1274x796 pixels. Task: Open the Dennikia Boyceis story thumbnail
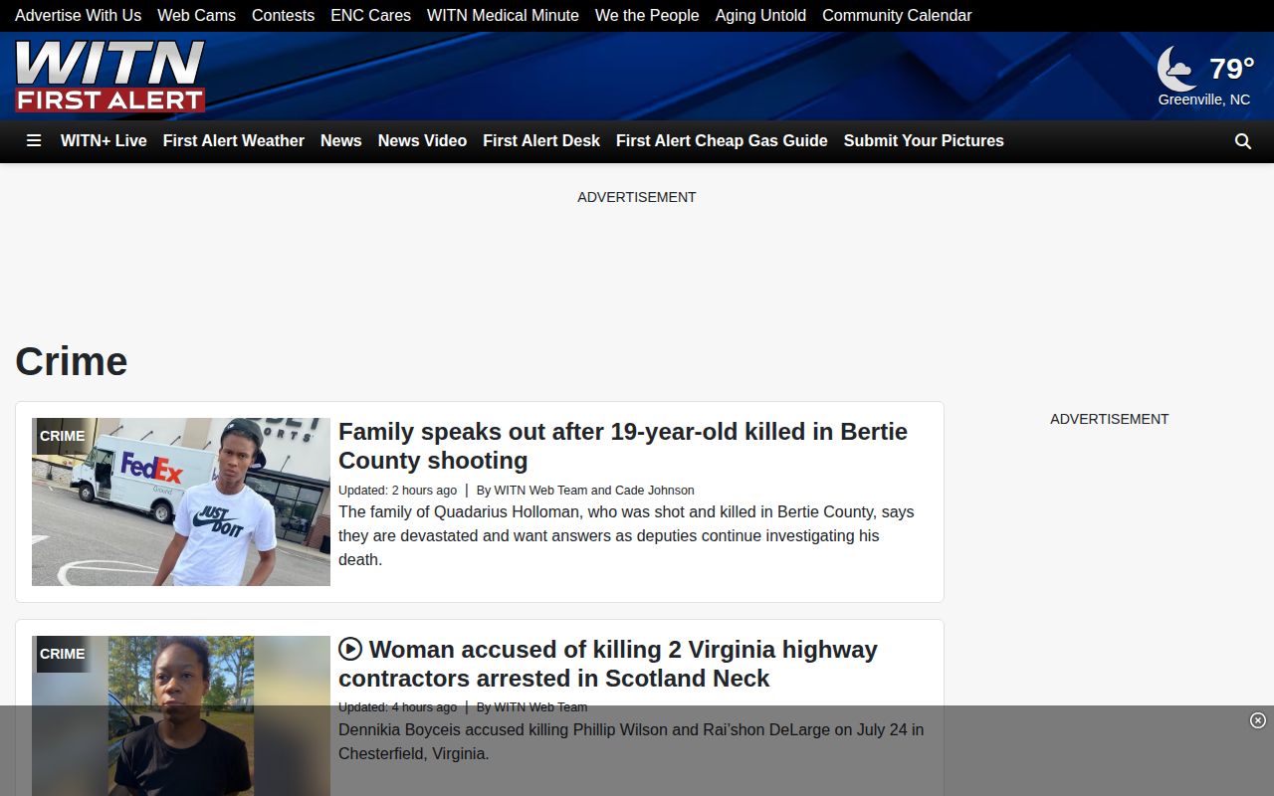(x=181, y=715)
